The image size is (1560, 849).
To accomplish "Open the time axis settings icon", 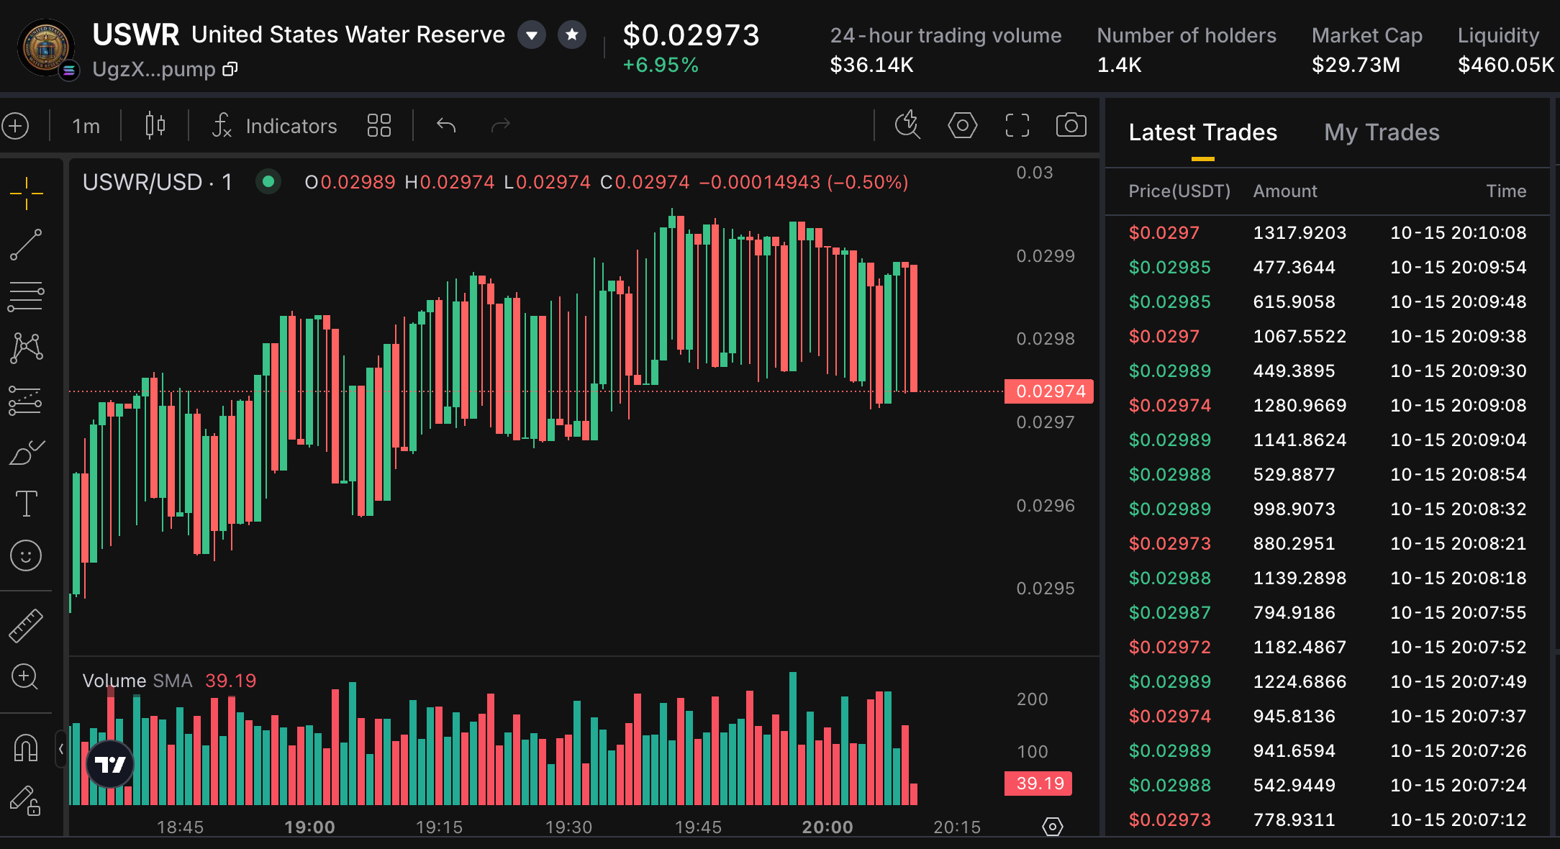I will [1053, 827].
